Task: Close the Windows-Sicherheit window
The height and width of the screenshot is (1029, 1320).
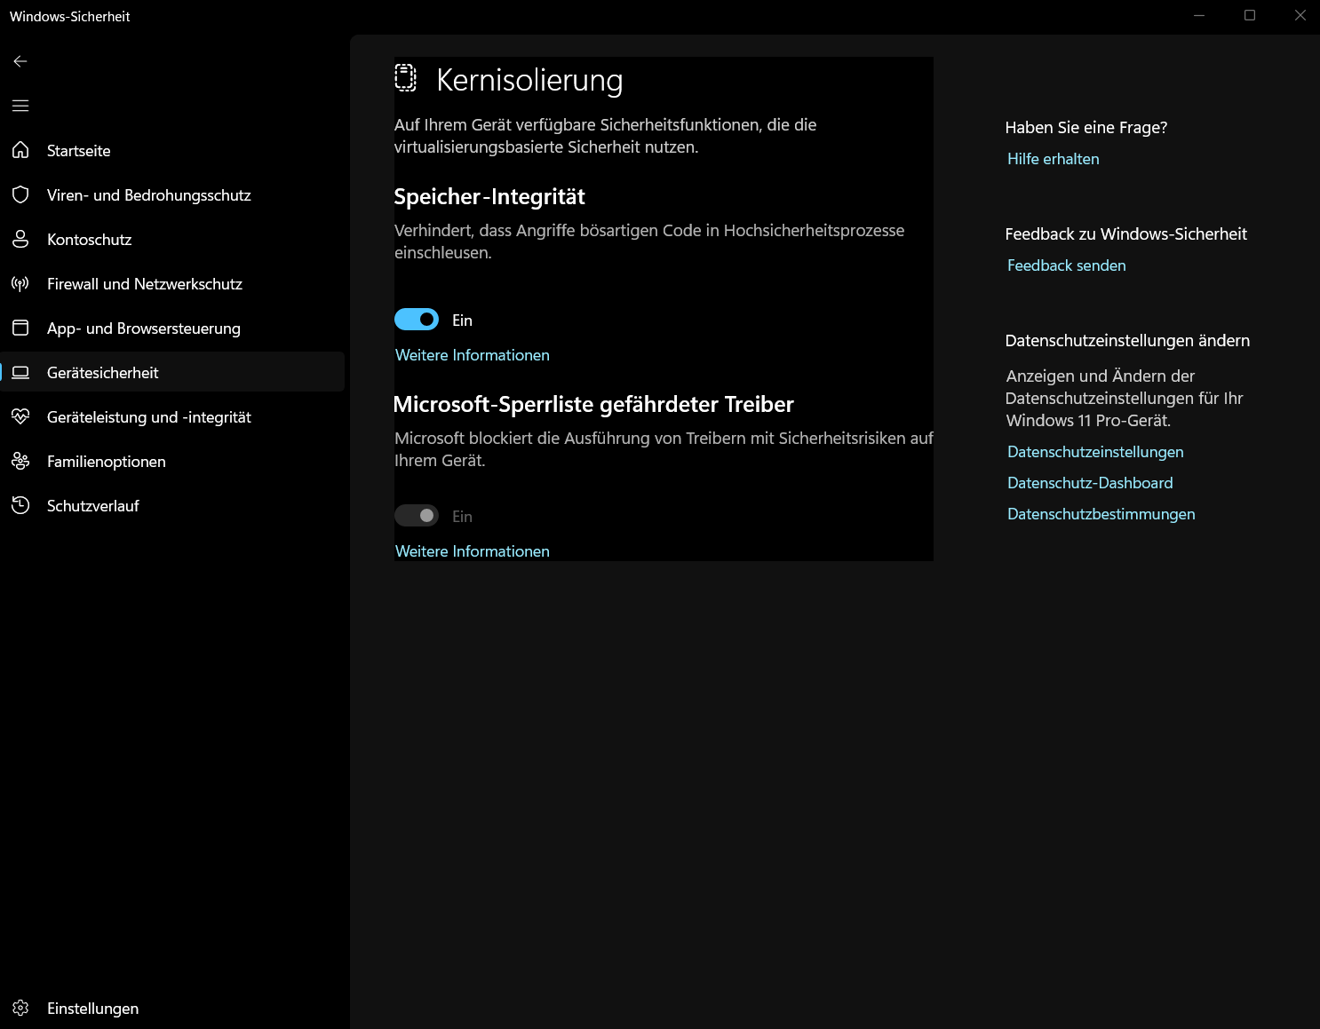Action: (x=1300, y=15)
